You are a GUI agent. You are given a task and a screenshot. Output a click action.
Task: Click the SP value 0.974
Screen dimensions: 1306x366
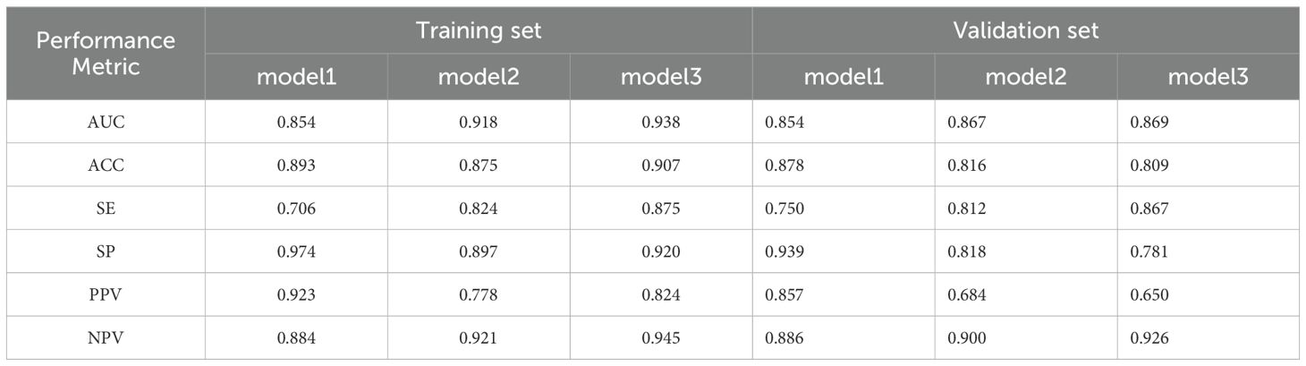[x=296, y=251]
